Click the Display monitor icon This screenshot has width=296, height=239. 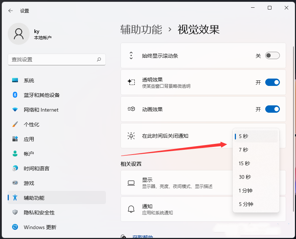tap(131, 182)
